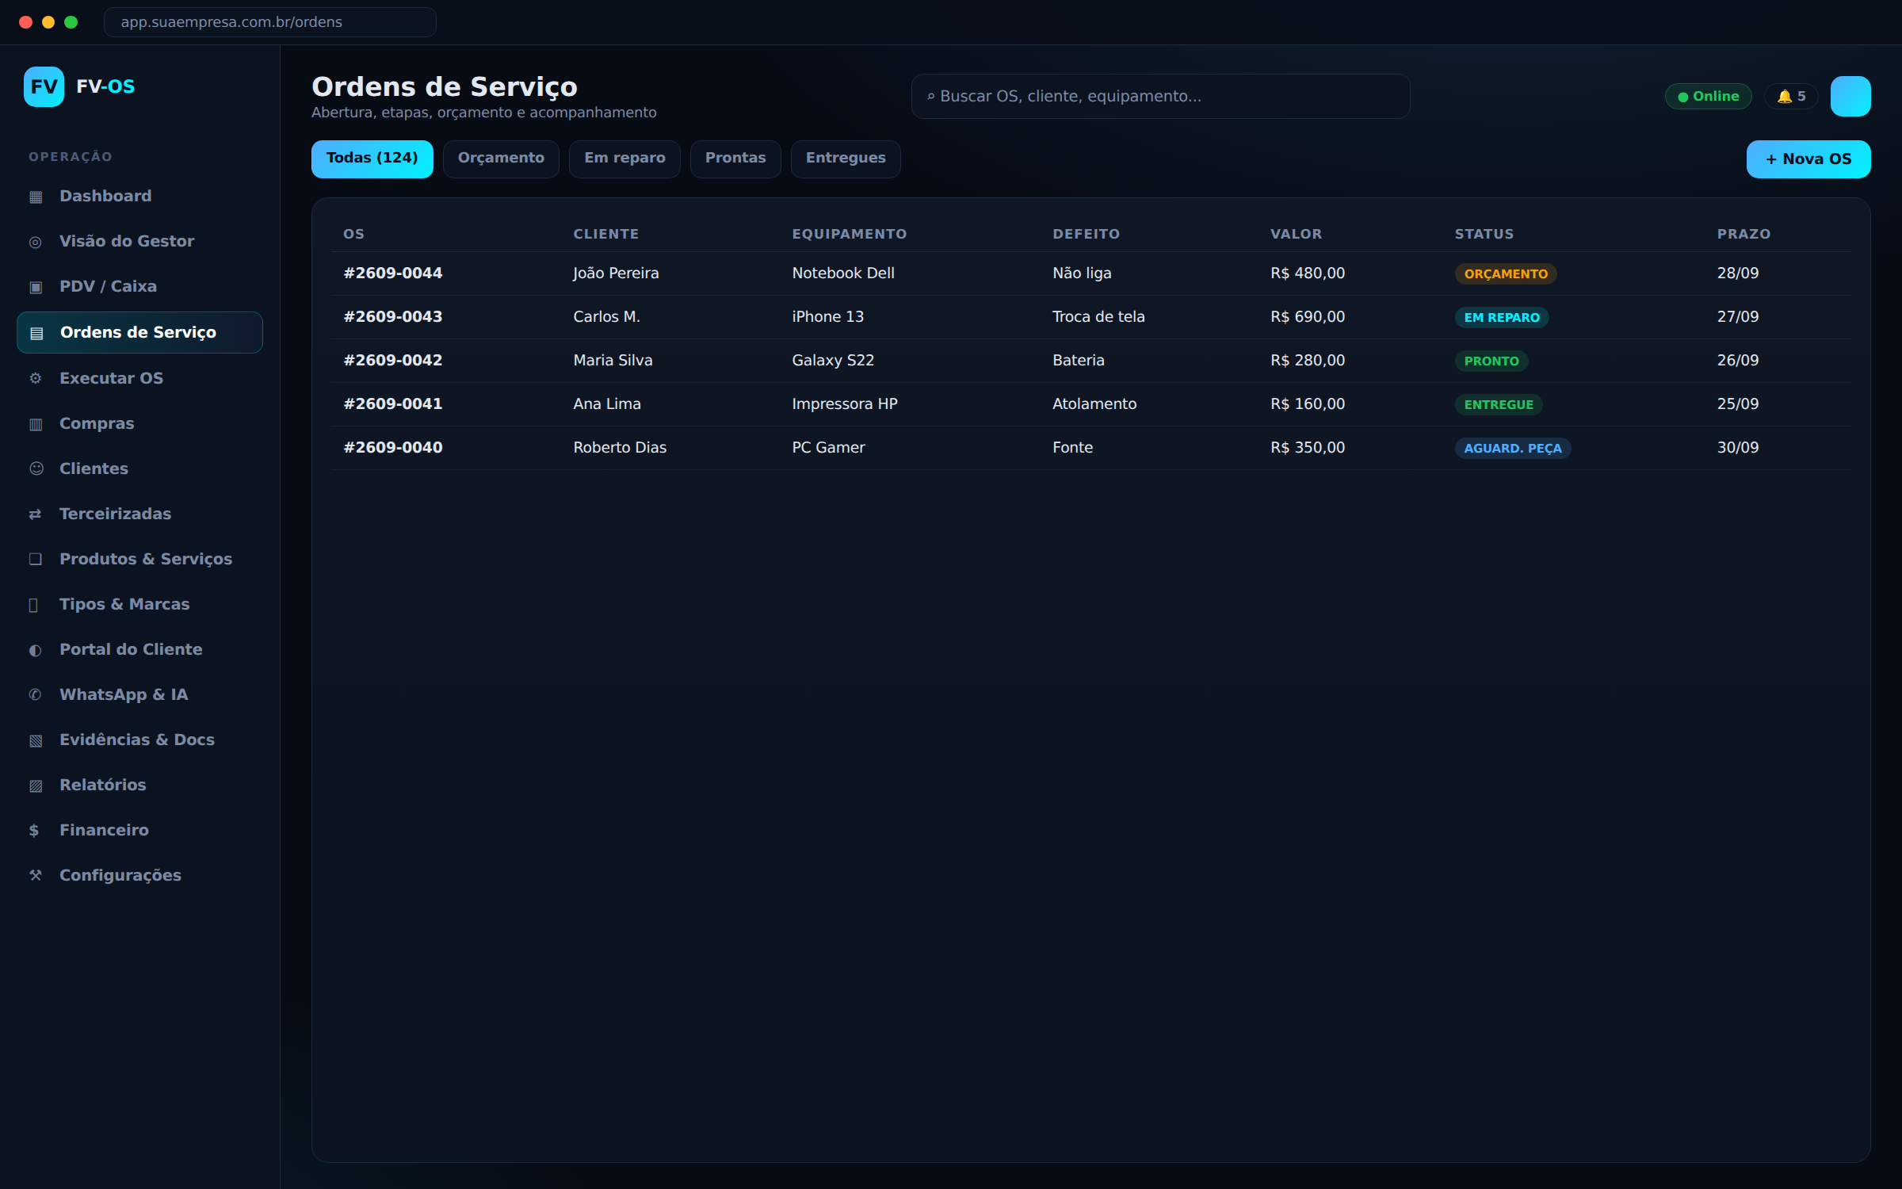Show Em reparo orders tab
1902x1189 pixels.
[x=624, y=159]
